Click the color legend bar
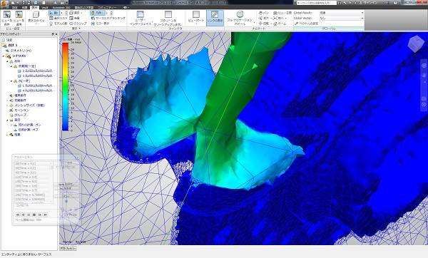Viewport: 428px width, 258px height. pyautogui.click(x=66, y=87)
